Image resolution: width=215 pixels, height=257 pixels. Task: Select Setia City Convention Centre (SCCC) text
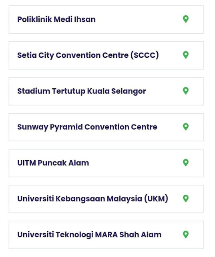click(x=88, y=55)
